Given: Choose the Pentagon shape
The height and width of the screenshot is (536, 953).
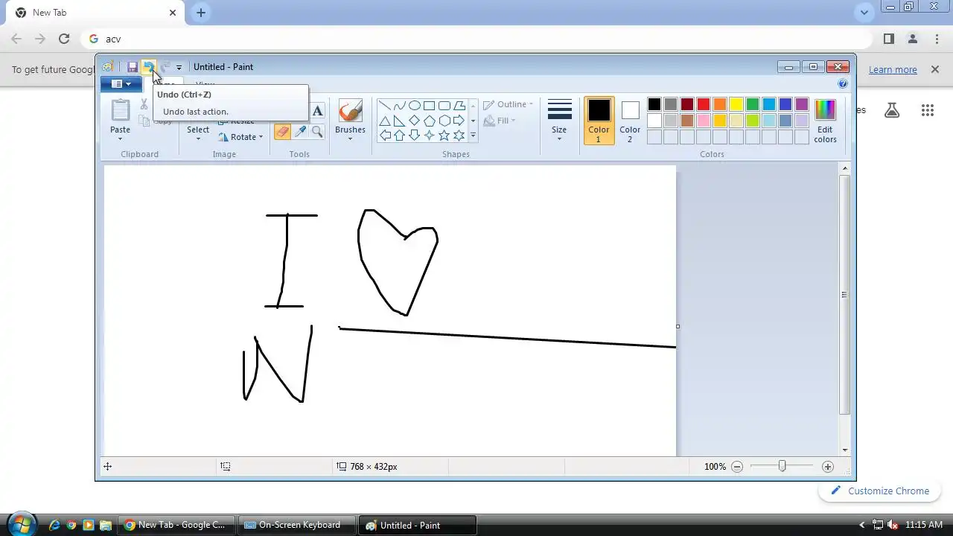Looking at the screenshot, I should (430, 121).
